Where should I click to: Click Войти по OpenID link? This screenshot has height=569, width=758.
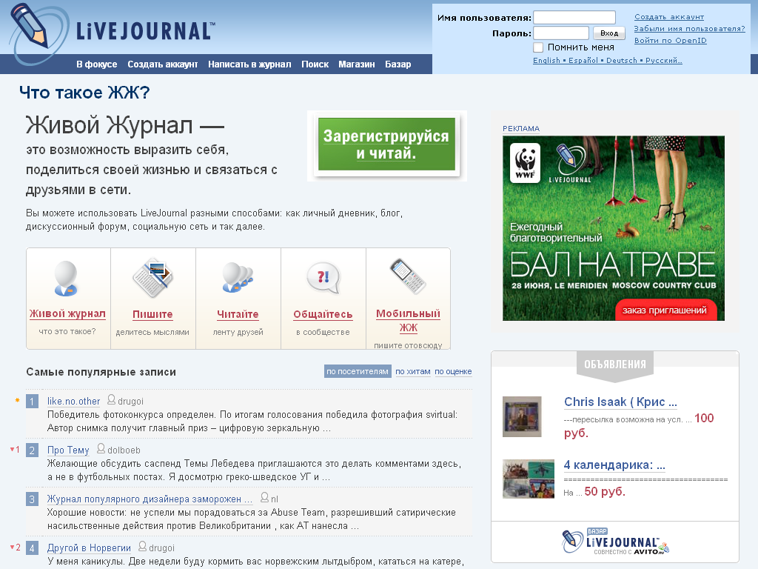(x=670, y=41)
